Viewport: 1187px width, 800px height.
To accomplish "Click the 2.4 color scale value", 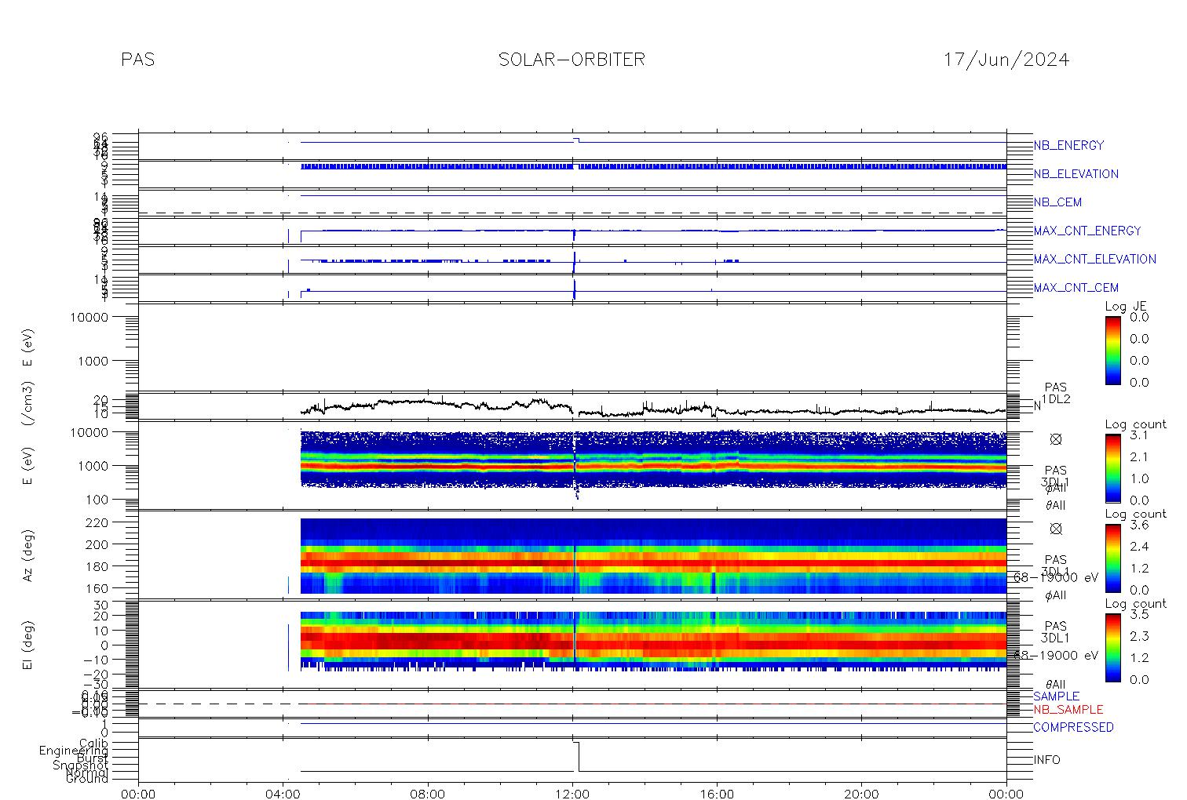I will (x=1138, y=547).
